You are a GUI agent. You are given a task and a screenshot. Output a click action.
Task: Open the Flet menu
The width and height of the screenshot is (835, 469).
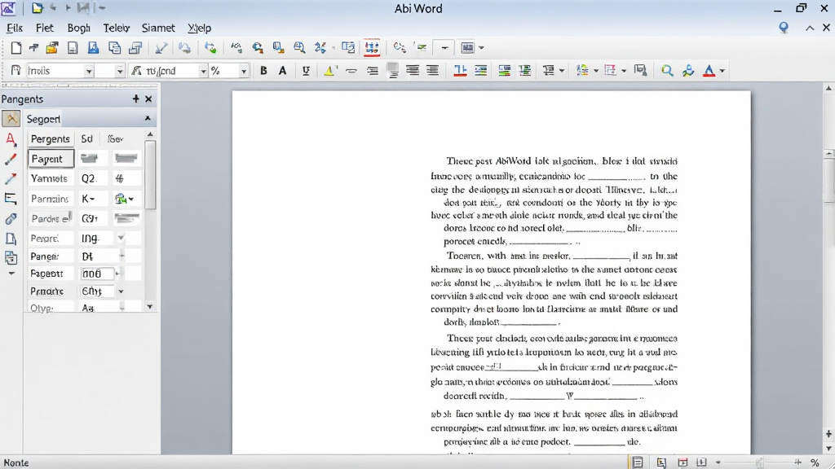click(44, 28)
